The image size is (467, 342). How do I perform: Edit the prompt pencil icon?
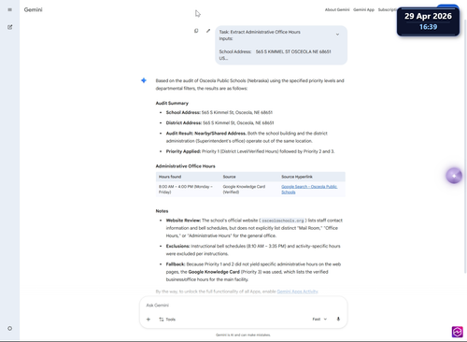coord(208,31)
